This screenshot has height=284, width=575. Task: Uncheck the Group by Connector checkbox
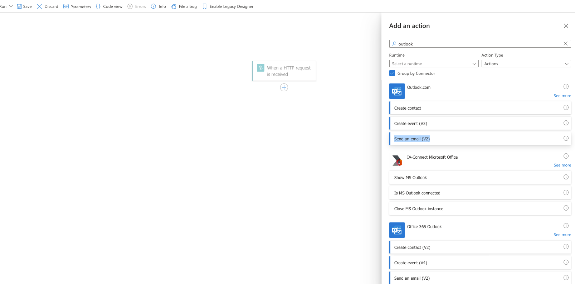392,73
